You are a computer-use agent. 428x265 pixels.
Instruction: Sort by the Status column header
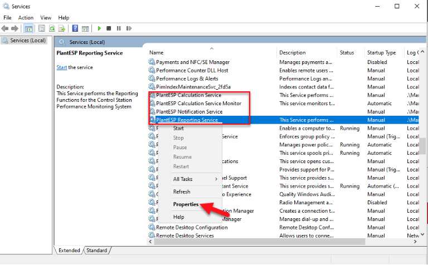[351, 53]
